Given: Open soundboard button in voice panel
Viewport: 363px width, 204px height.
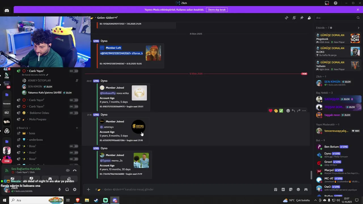Looking at the screenshot, I should pyautogui.click(x=69, y=179).
